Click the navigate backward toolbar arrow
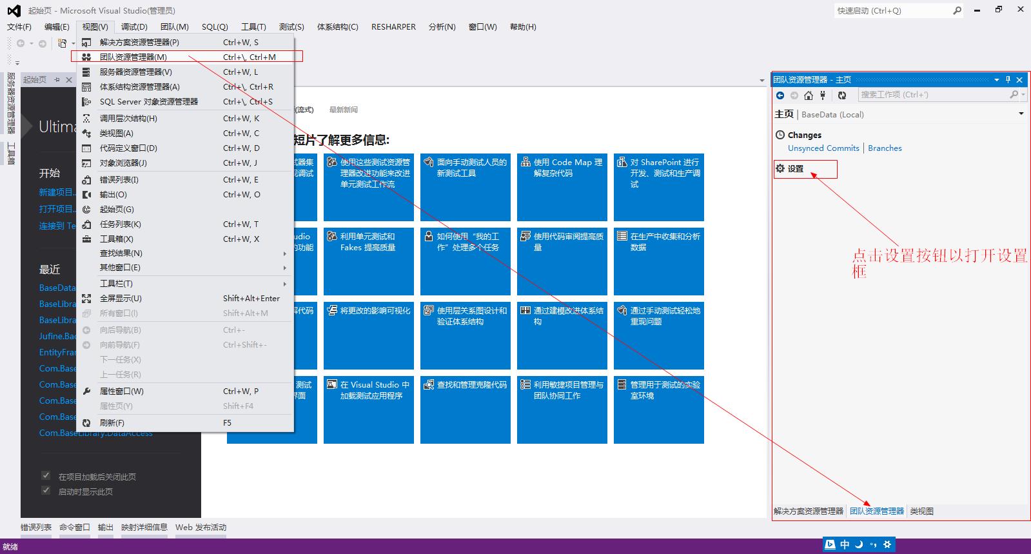 pyautogui.click(x=21, y=43)
